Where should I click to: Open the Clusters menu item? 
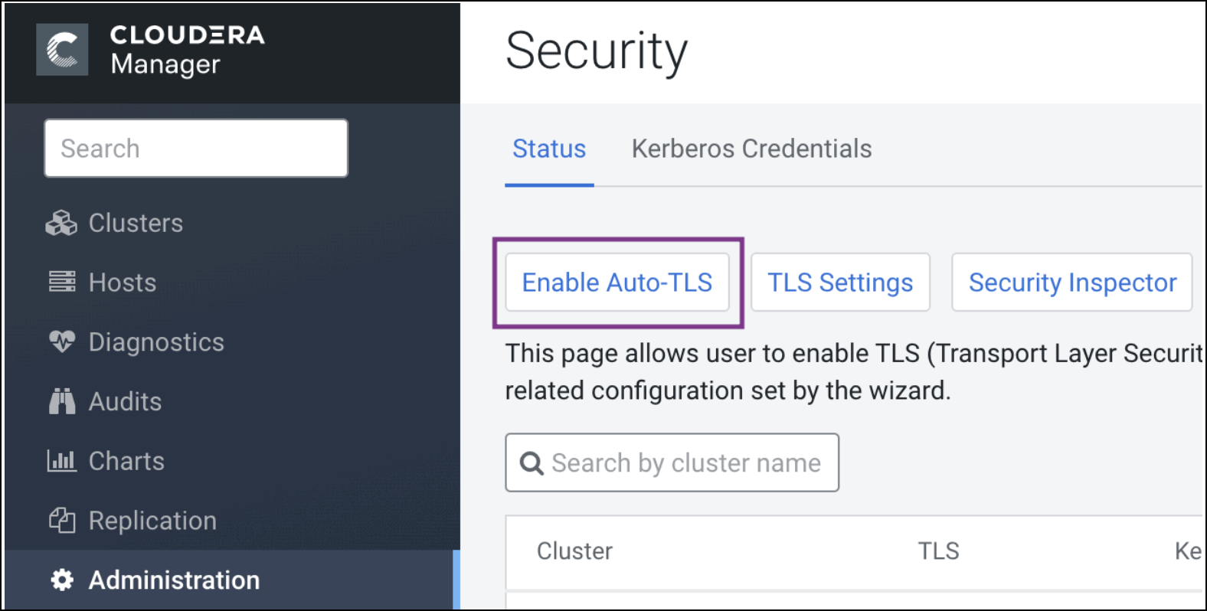136,223
